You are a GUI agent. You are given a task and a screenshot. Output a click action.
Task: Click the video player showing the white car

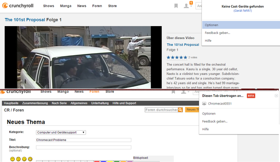[x=83, y=57]
